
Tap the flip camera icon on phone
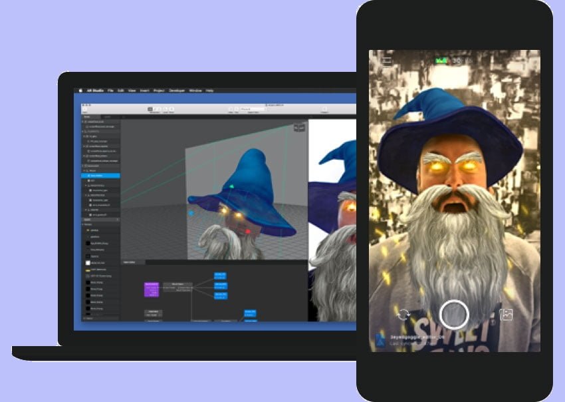tap(403, 314)
